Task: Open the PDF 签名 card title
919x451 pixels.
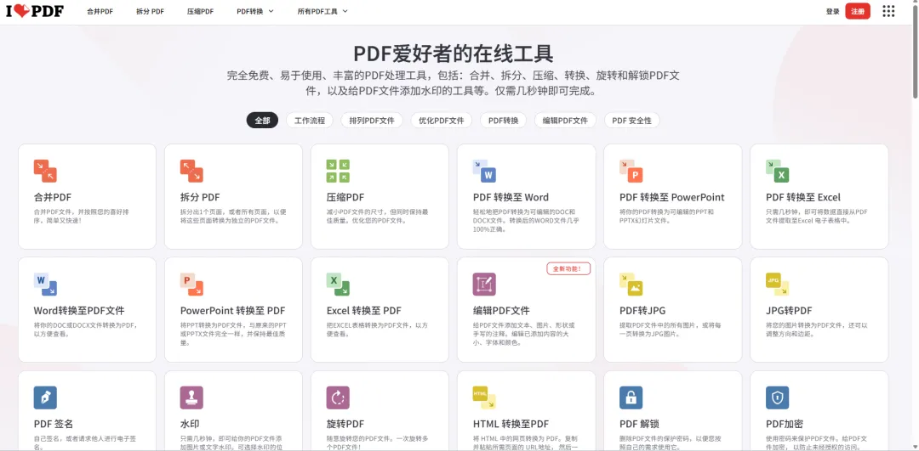Action: point(54,424)
